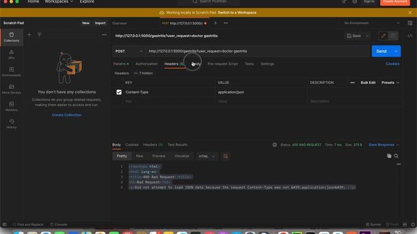Click the plus icon to create collection
The height and width of the screenshot is (234, 417).
[x=29, y=34]
